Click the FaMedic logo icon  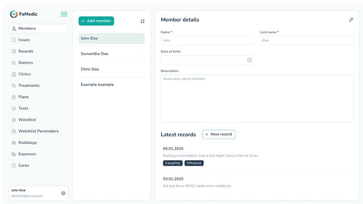14,14
